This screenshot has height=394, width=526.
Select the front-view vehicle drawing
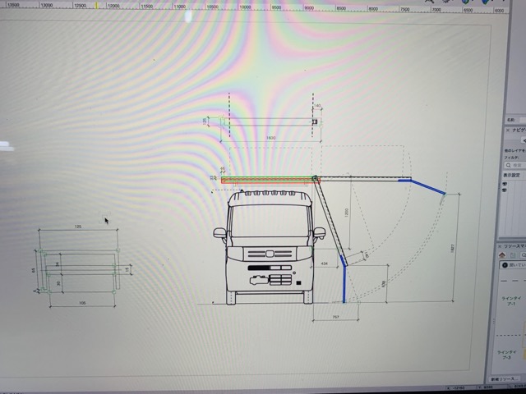tap(270, 248)
